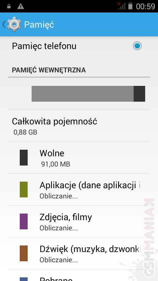
Task: Tap the clock showing 00:59
Action: pos(145,7)
